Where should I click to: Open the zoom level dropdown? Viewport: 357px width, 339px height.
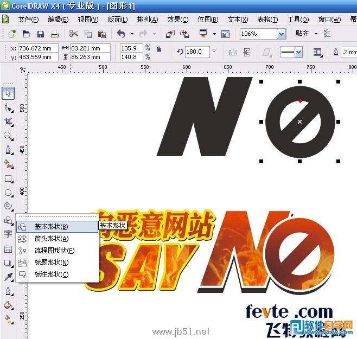[x=281, y=34]
